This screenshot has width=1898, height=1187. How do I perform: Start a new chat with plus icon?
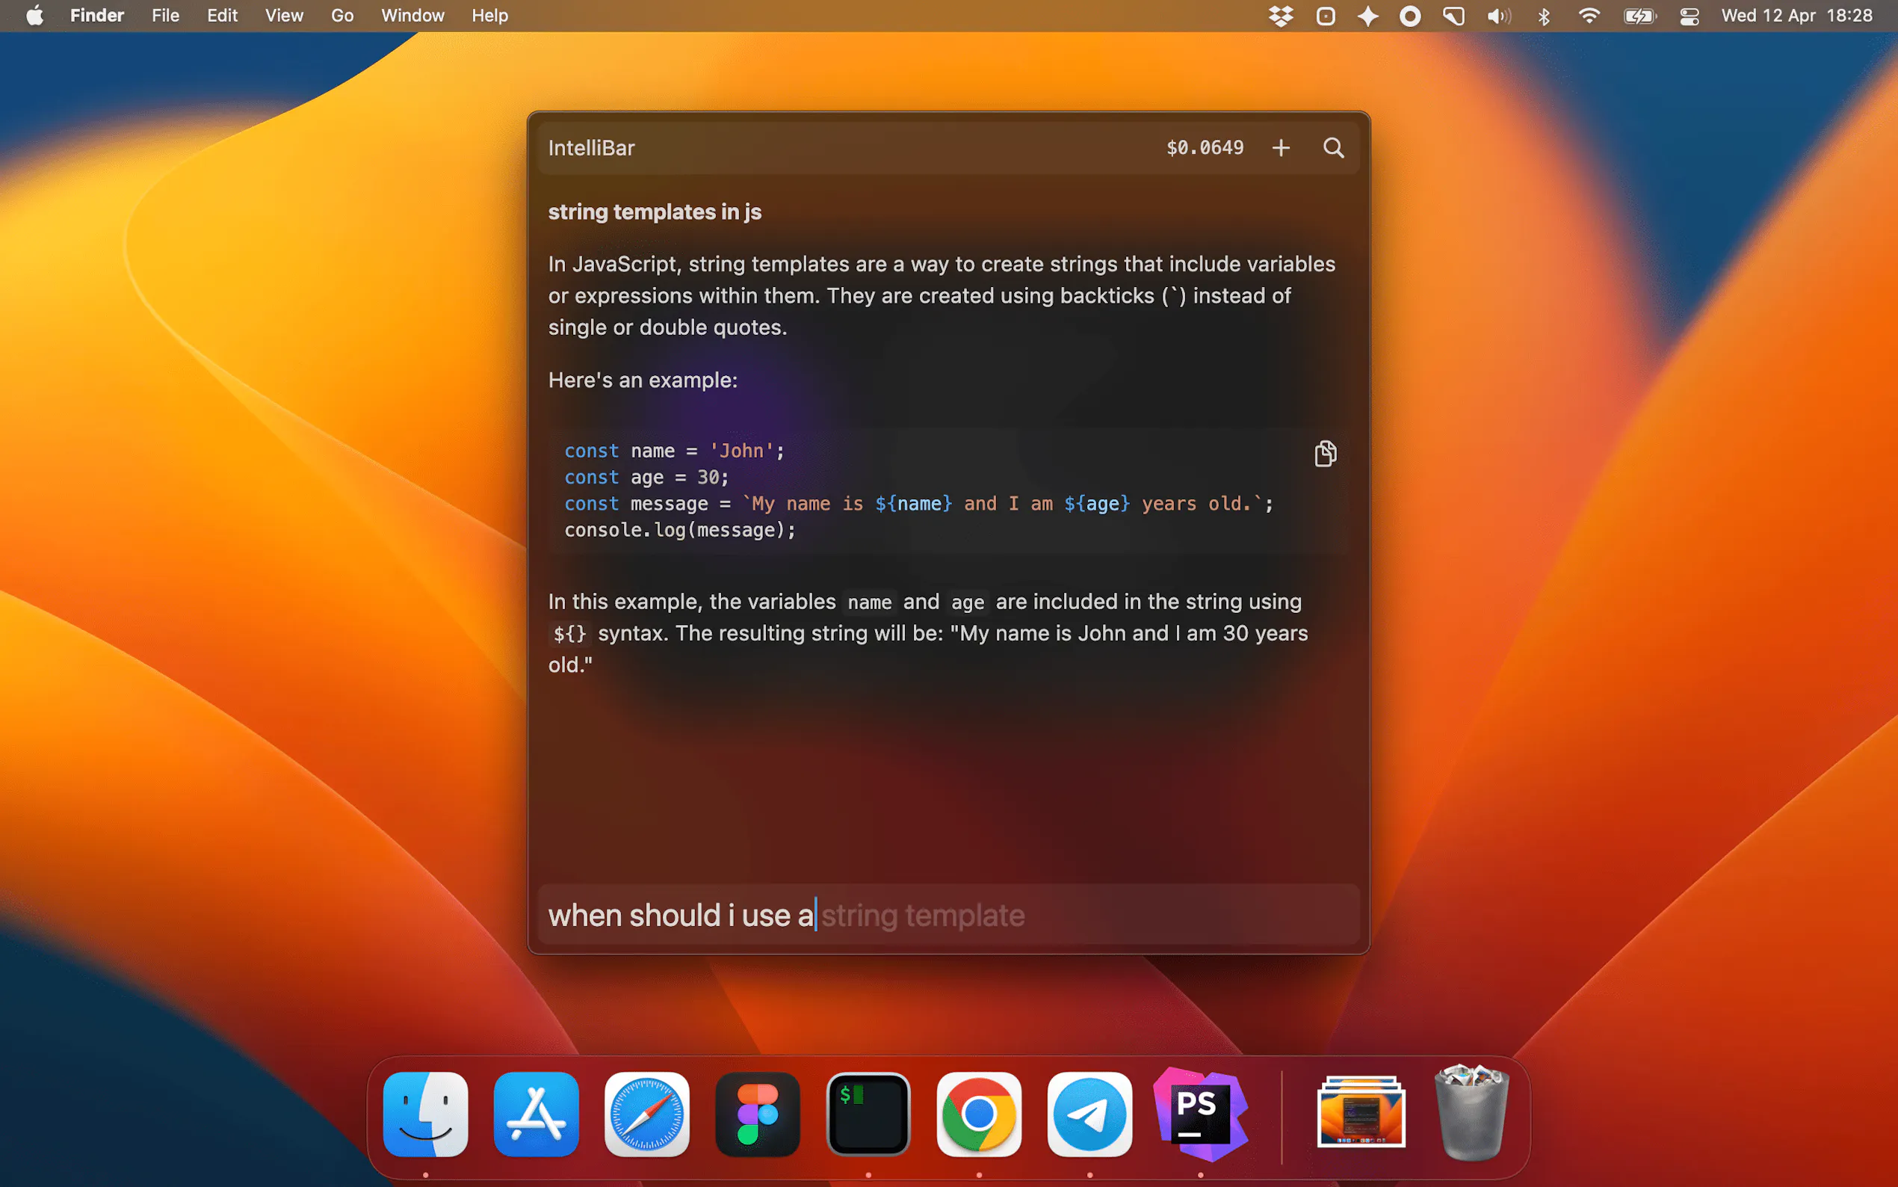(x=1281, y=147)
